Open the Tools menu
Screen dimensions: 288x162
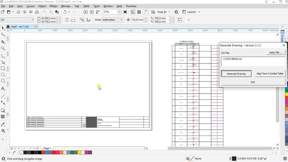pyautogui.click(x=96, y=6)
